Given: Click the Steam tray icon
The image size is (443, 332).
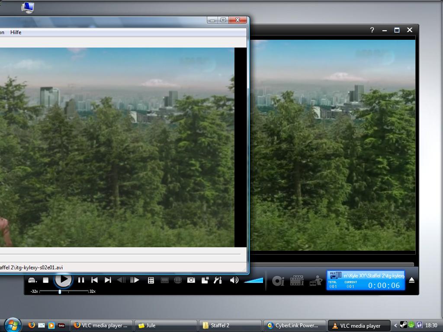Looking at the screenshot, I should tap(404, 325).
